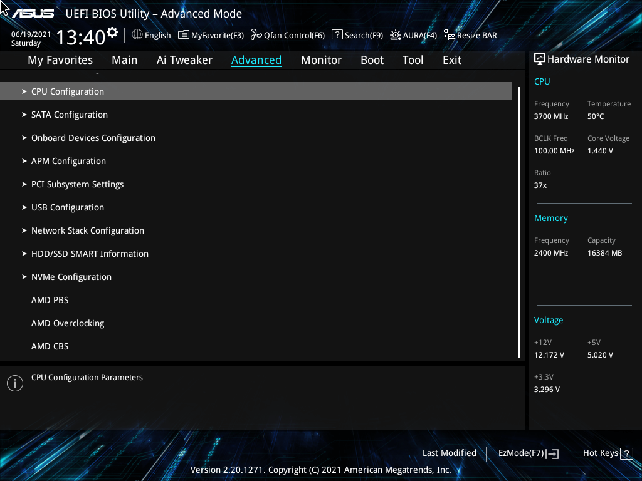
Task: Open SATA Configuration submenu
Action: [x=70, y=115]
